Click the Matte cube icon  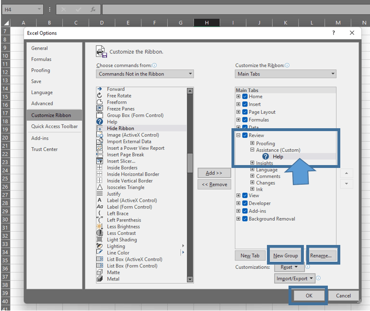[100, 272]
